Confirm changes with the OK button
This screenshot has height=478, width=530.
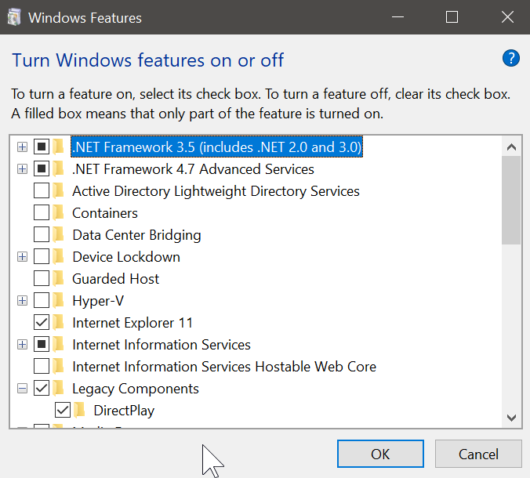(x=380, y=454)
